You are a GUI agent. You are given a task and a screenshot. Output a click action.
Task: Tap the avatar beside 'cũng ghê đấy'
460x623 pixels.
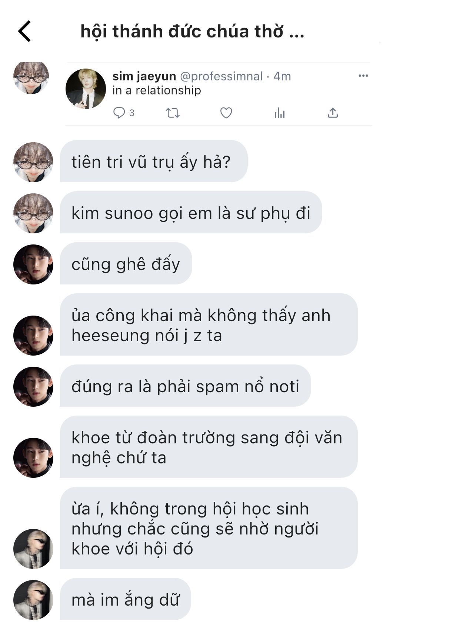[33, 264]
